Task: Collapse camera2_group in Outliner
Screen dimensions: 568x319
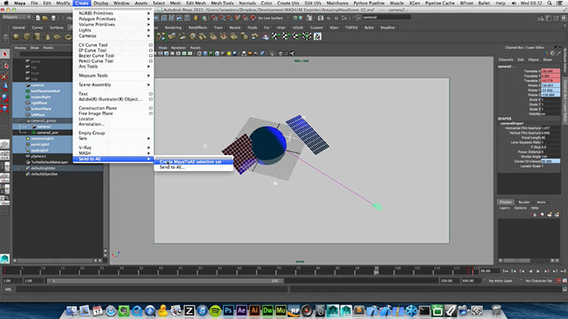Action: [20, 121]
